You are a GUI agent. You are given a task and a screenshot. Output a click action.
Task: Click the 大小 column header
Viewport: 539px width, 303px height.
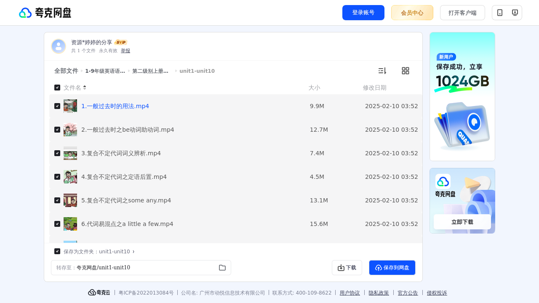point(314,88)
